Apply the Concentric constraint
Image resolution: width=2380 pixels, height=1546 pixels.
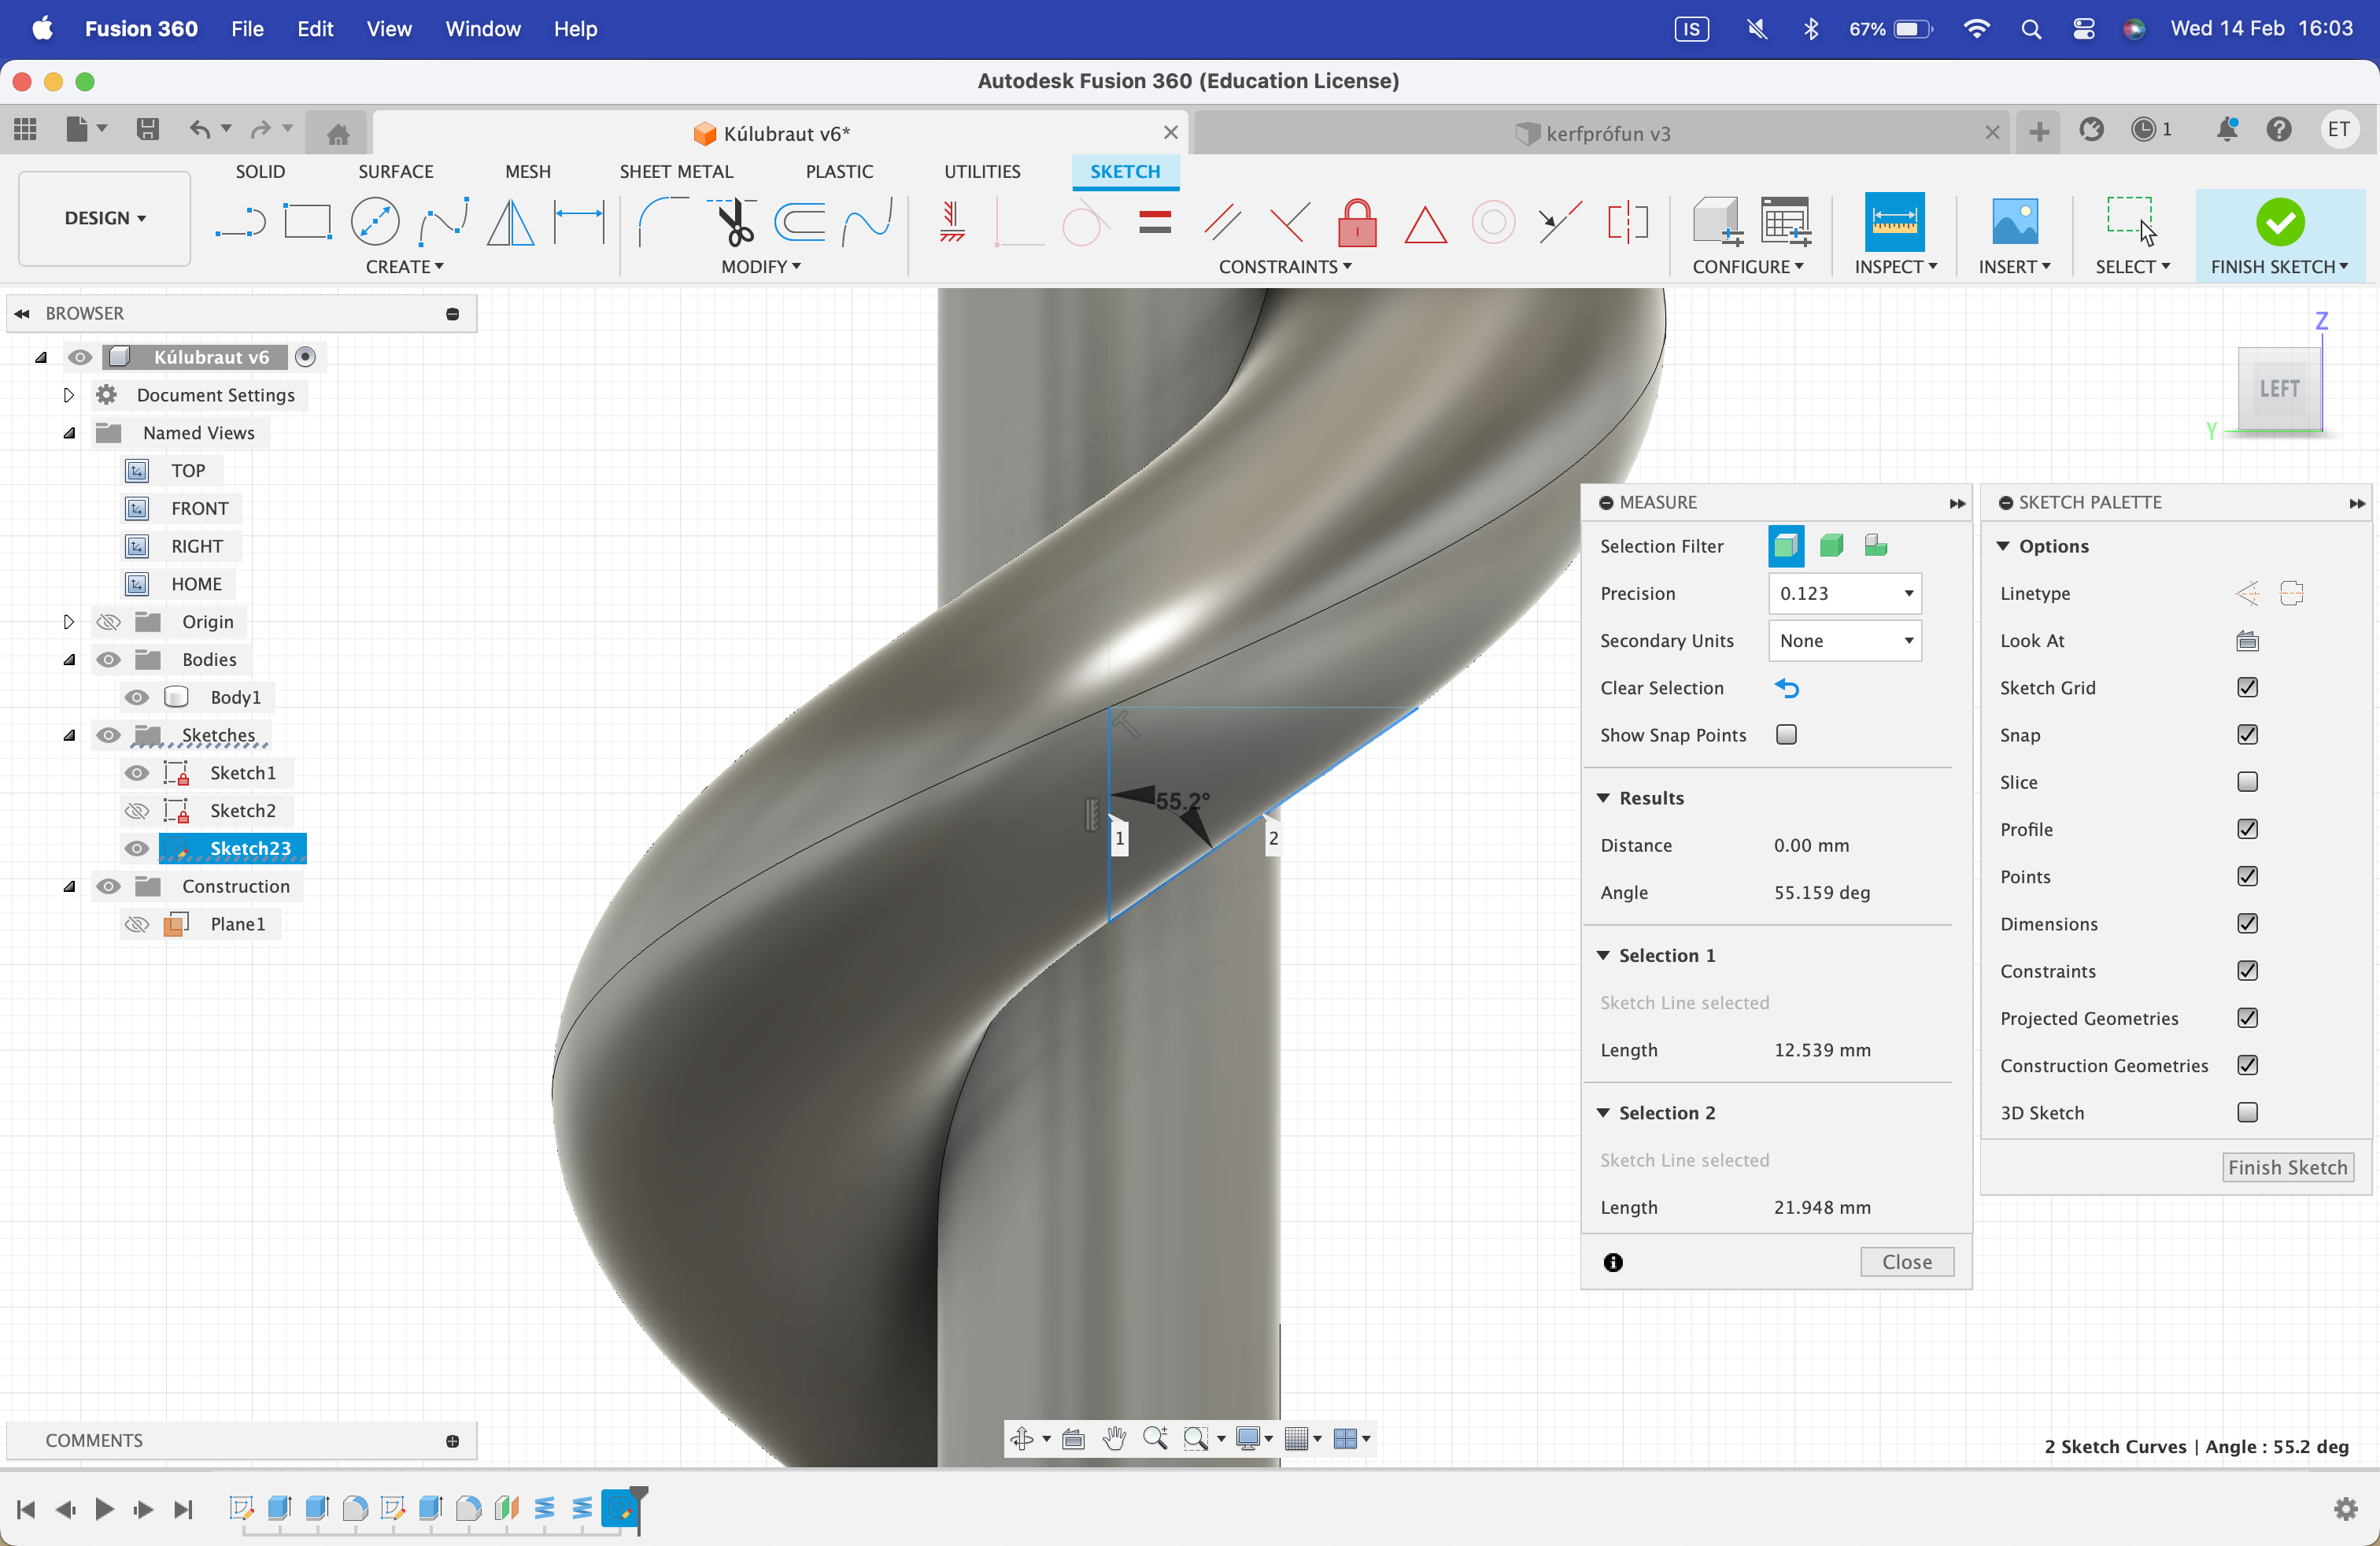[x=1493, y=222]
